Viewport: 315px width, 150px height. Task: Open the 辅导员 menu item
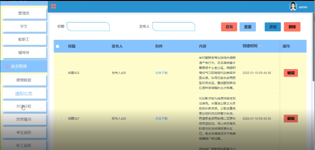(x=24, y=53)
